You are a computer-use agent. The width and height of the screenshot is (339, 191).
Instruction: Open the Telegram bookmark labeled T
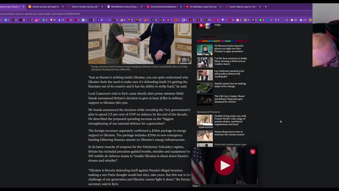click(7, 20)
